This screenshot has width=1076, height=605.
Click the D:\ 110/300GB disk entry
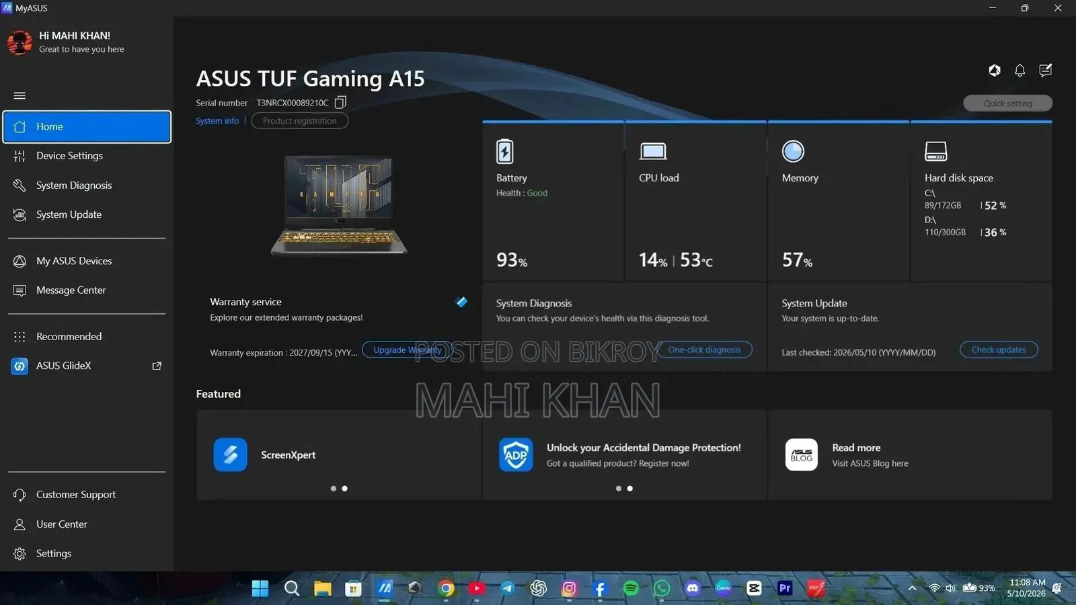pyautogui.click(x=965, y=227)
